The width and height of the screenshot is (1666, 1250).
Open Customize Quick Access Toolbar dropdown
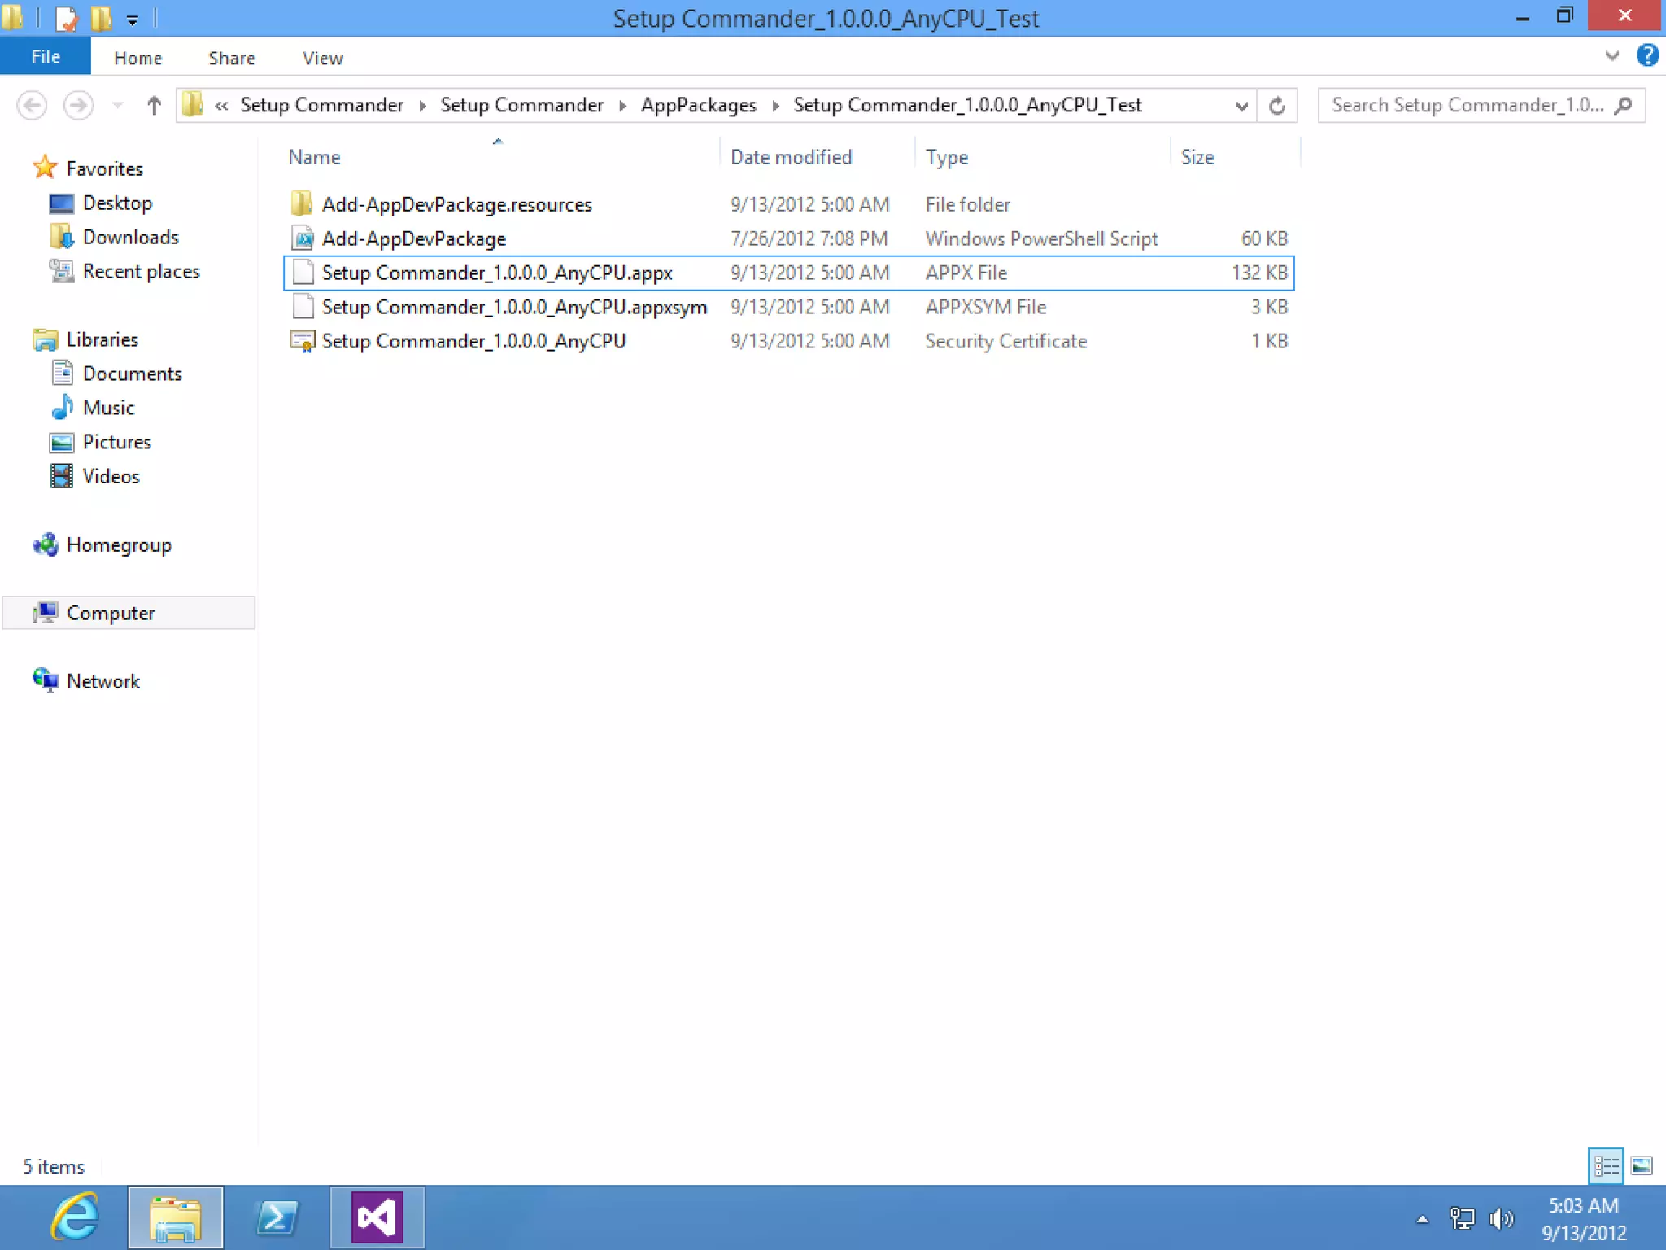132,20
